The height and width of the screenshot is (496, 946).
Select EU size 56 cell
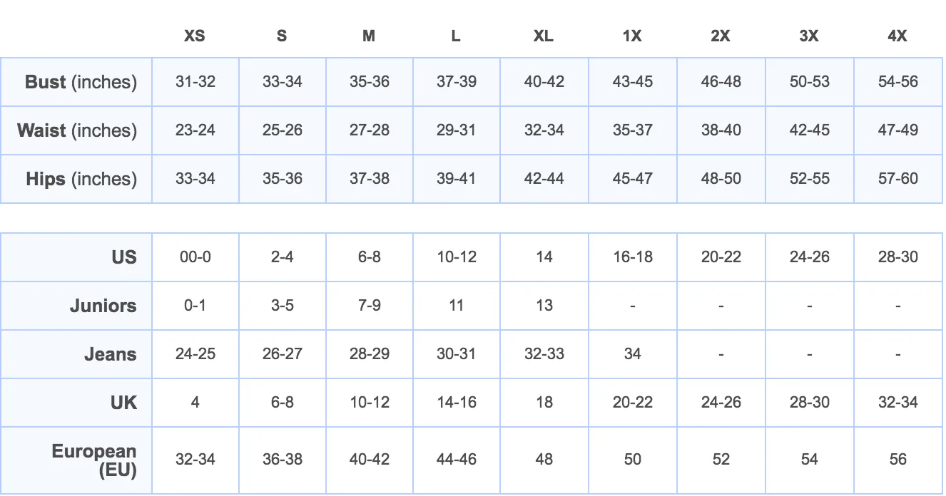[x=898, y=460]
